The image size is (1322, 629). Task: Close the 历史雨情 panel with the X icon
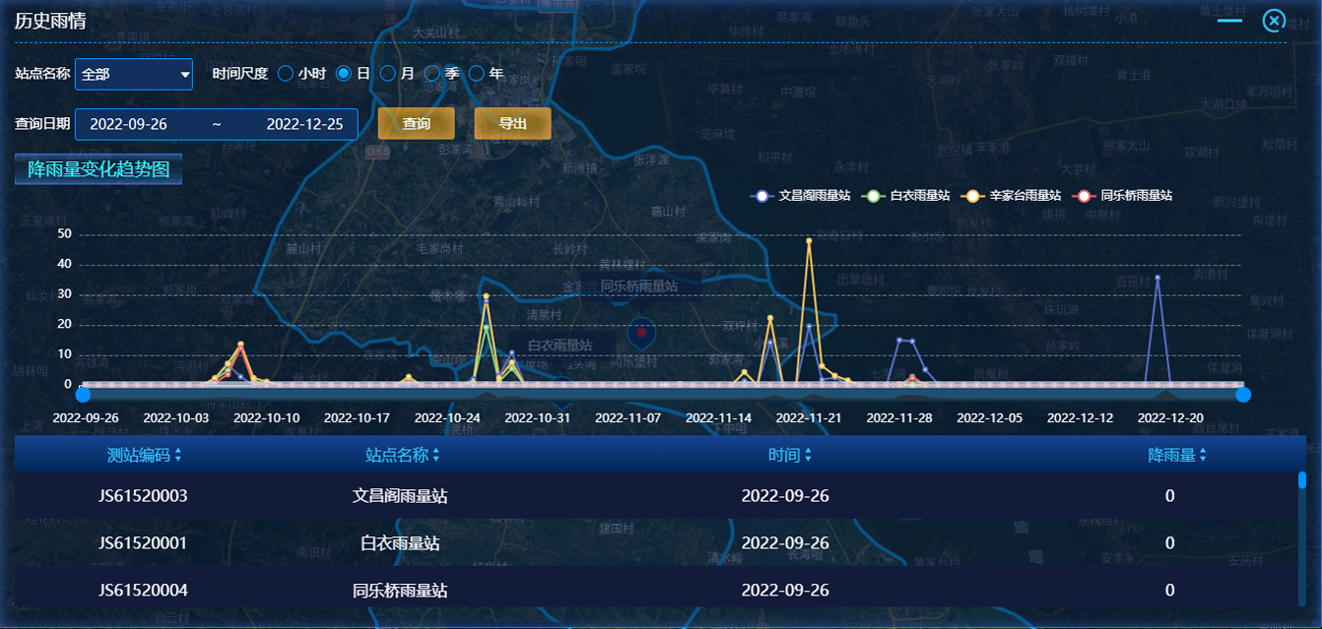click(1274, 21)
